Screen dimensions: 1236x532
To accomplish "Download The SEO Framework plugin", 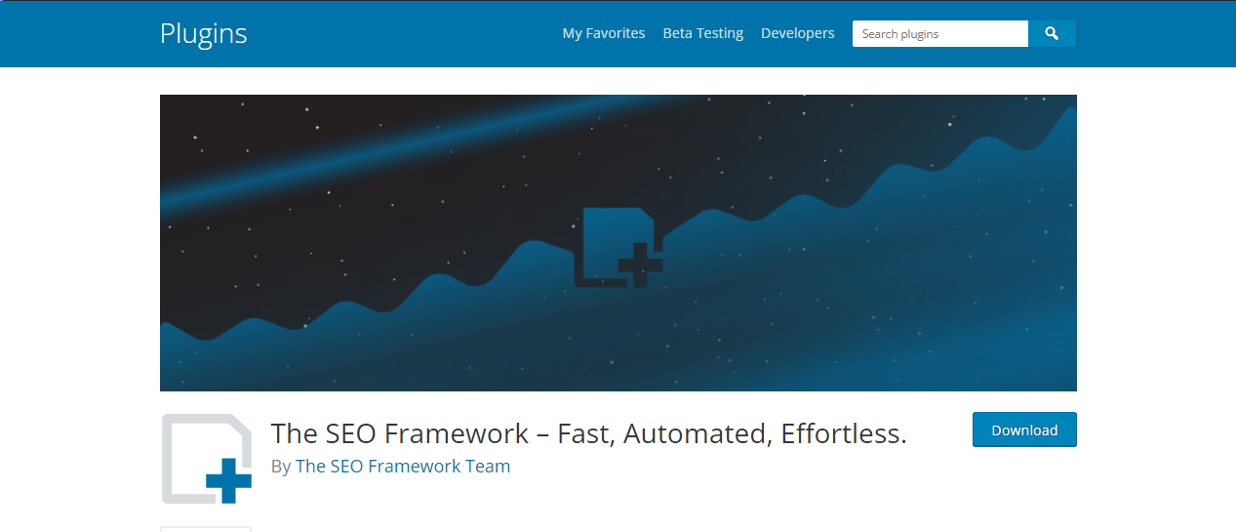I will tap(1024, 430).
